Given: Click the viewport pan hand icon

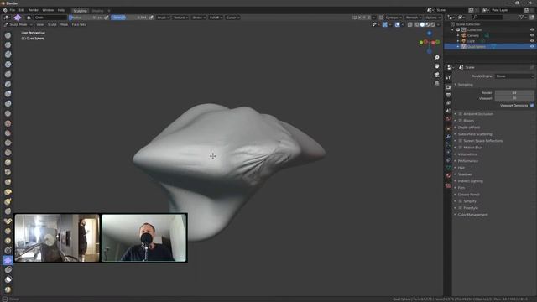Looking at the screenshot, I should coord(436,66).
